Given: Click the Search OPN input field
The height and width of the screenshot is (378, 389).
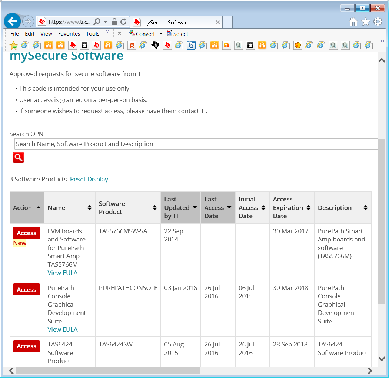Looking at the screenshot, I should click(x=196, y=144).
